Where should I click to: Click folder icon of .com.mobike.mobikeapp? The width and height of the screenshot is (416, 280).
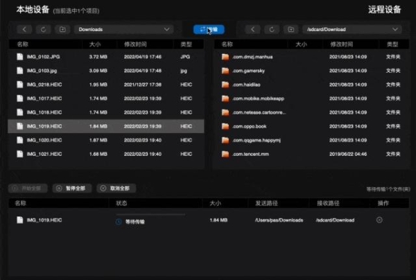tap(225, 98)
